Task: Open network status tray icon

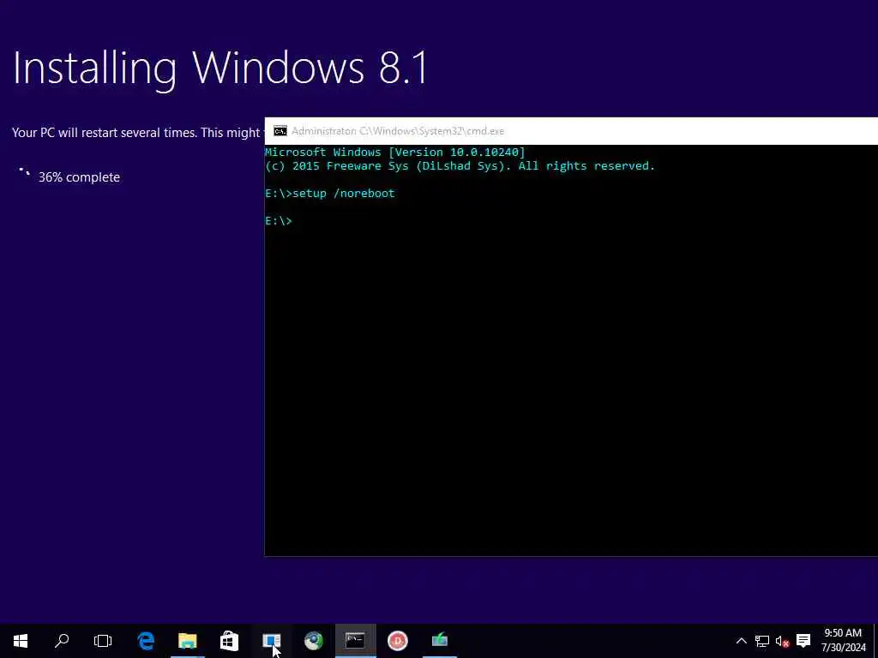Action: 762,641
